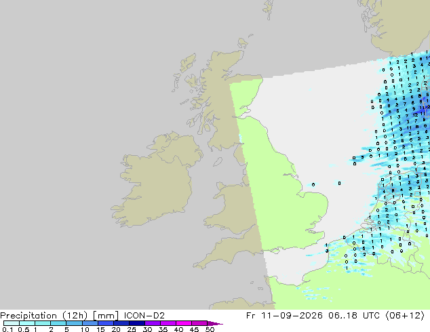Screen dimensions: 430x332
Task: Click the 50 mm legend arrow tip
Action: (x=215, y=323)
